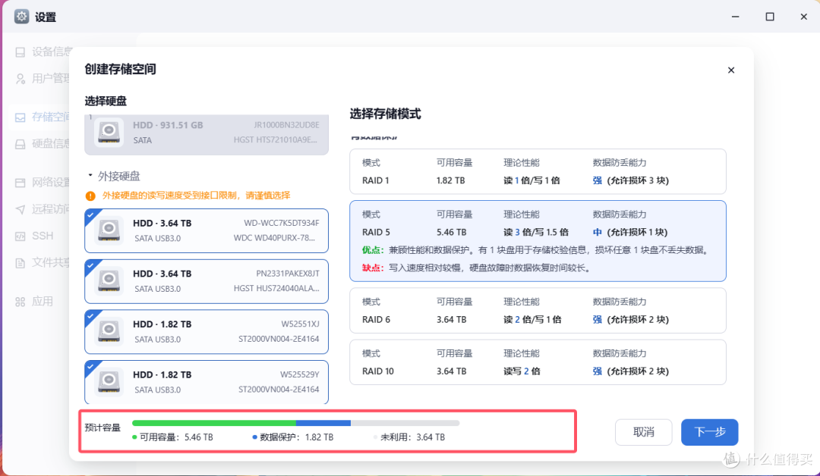Screen dimensions: 820x476
Task: Click the 预计容量 label
Action: [102, 427]
